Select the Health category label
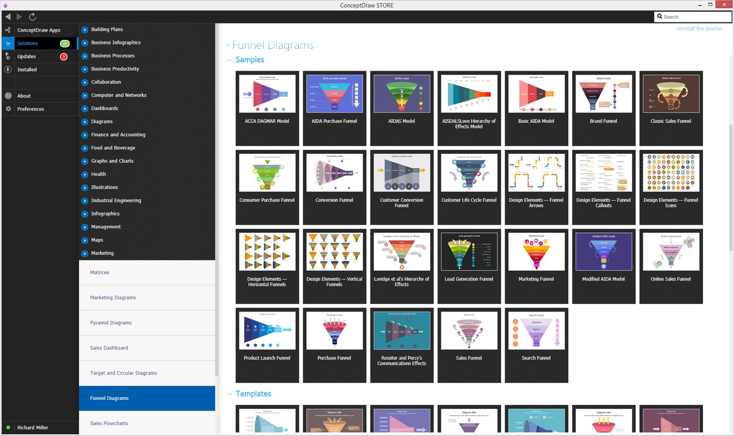Screen dimensions: 734x436 [x=99, y=174]
